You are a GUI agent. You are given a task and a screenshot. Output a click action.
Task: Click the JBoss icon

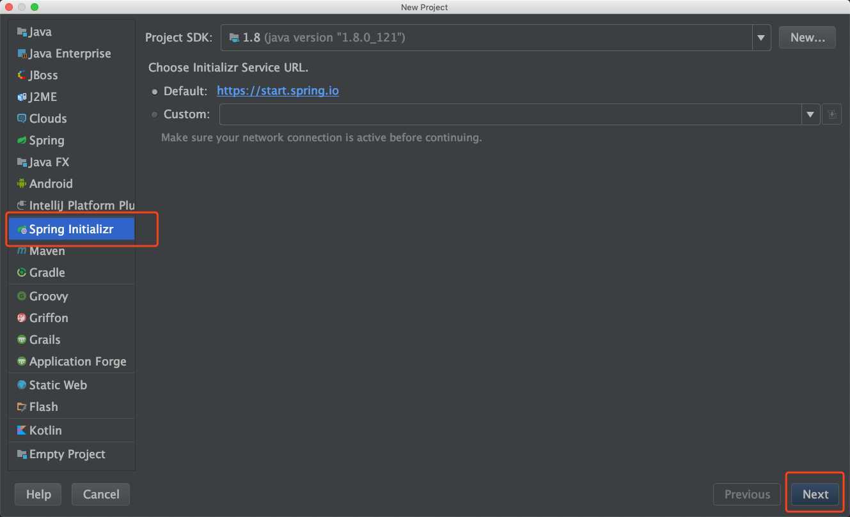coord(22,75)
